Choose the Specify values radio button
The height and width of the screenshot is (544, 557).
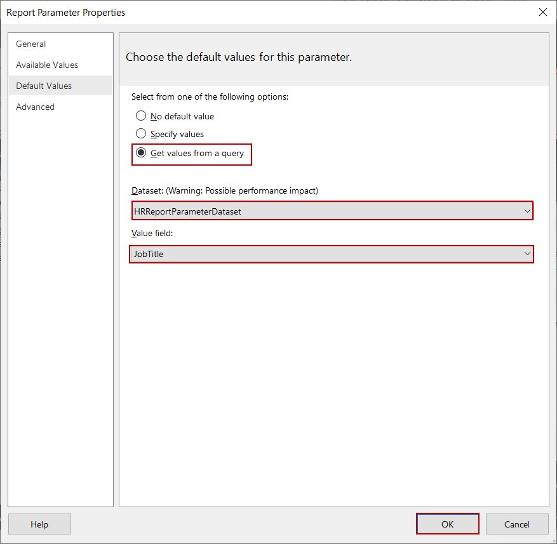(141, 134)
